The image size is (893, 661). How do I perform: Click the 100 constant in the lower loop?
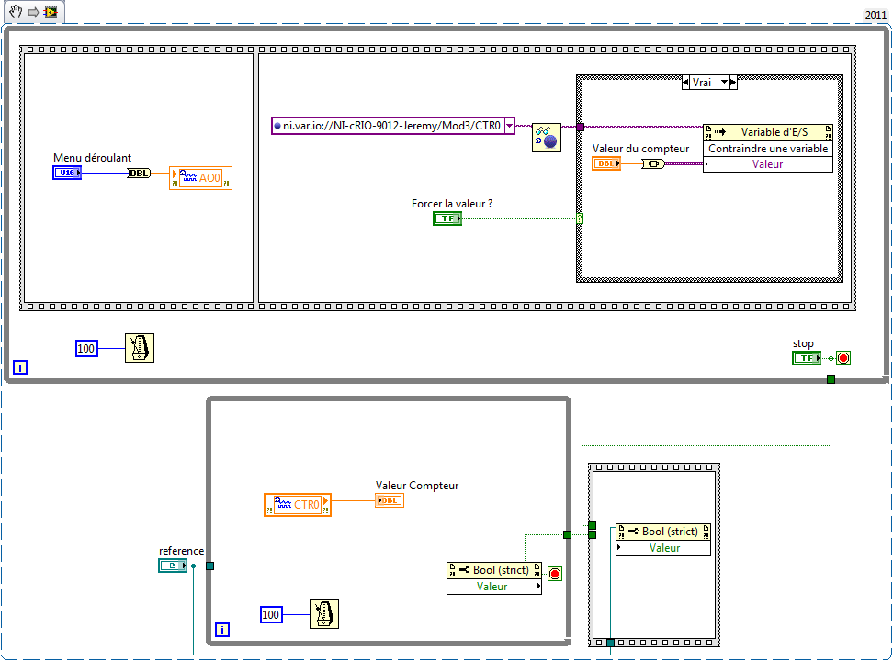pos(271,615)
